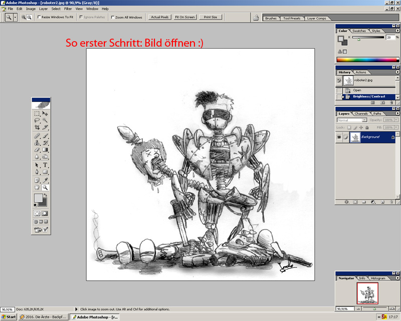
Task: Click the foreground color swatch in toolbox
Action: [x=38, y=198]
